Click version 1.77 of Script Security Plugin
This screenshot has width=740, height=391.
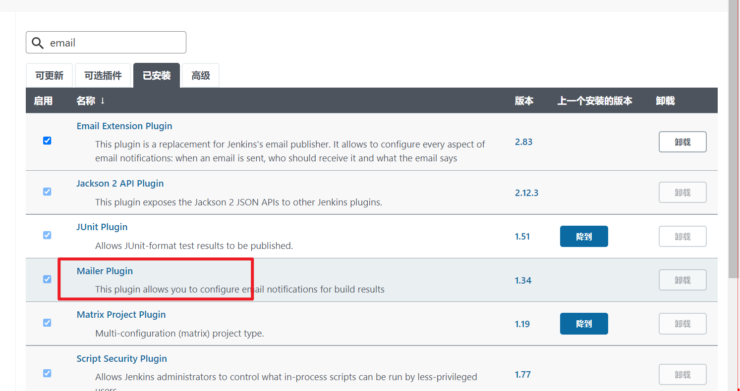[523, 375]
